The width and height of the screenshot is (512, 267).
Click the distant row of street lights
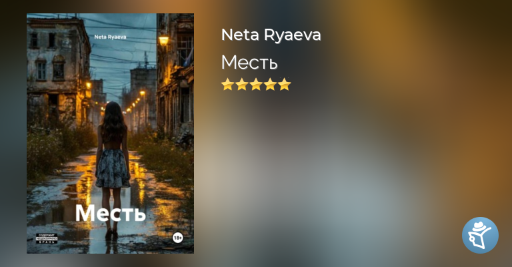135,105
